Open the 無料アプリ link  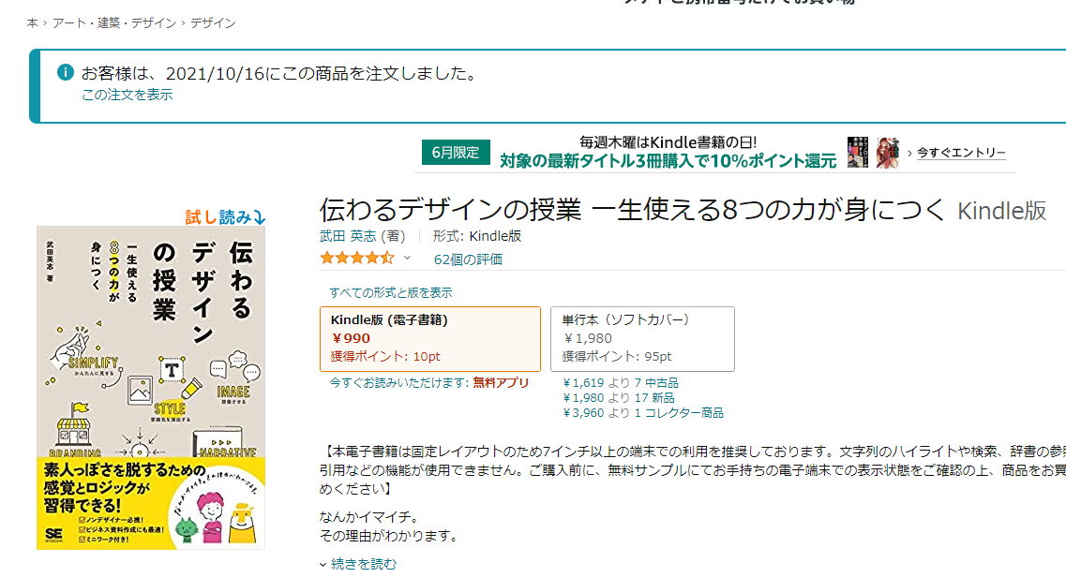tap(501, 382)
